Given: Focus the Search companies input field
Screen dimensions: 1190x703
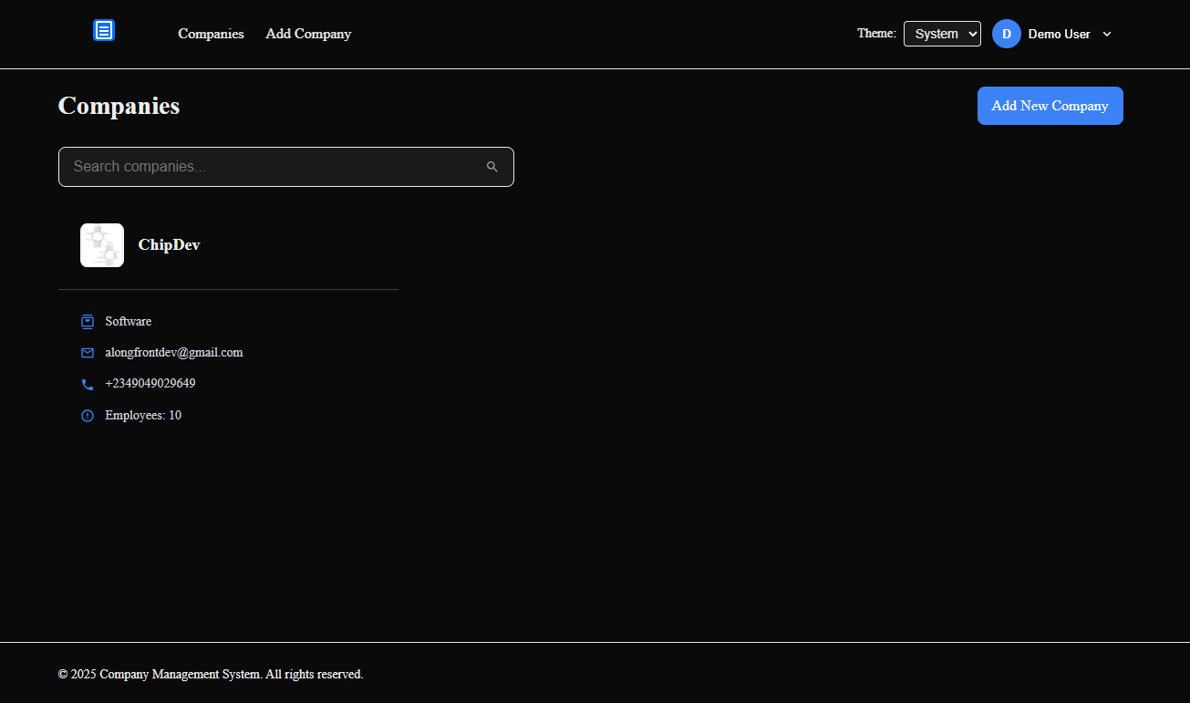Looking at the screenshot, I should tap(286, 167).
